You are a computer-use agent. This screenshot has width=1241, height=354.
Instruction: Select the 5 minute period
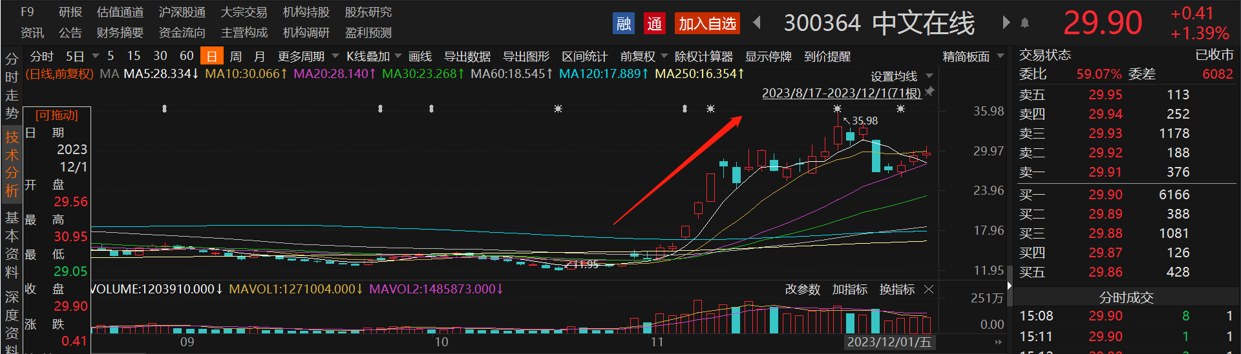pos(111,56)
